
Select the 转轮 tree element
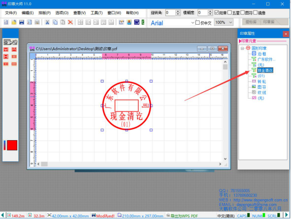(262, 81)
